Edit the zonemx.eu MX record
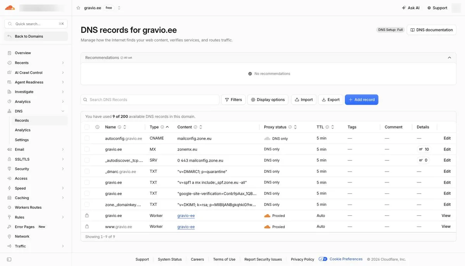Viewport: 465px width, 266px height. pyautogui.click(x=447, y=149)
